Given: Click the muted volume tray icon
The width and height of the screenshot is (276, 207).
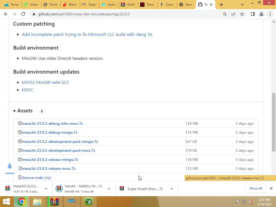Looking at the screenshot, I should point(251,202).
